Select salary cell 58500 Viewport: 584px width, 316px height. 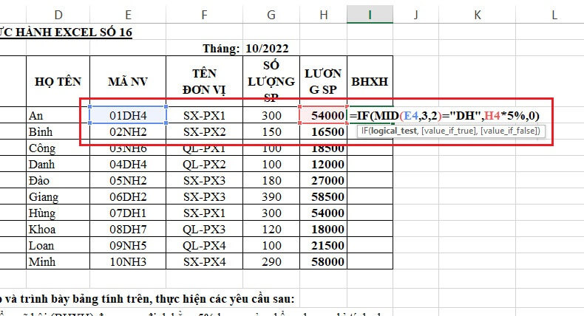pos(323,196)
